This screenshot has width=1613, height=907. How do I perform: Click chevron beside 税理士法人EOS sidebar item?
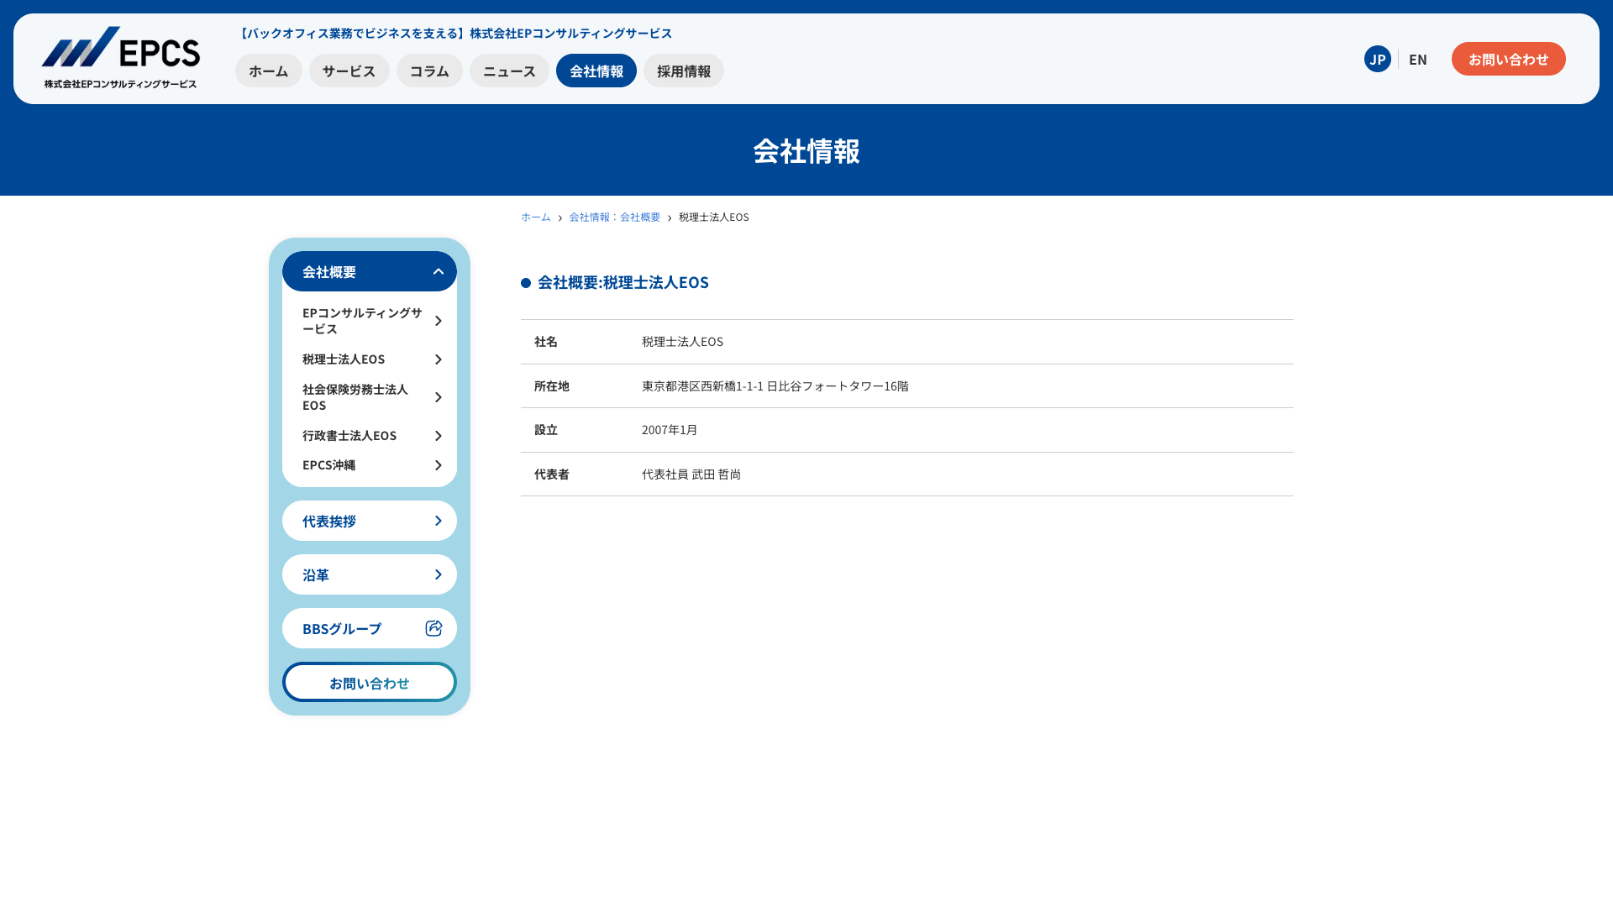(x=438, y=359)
